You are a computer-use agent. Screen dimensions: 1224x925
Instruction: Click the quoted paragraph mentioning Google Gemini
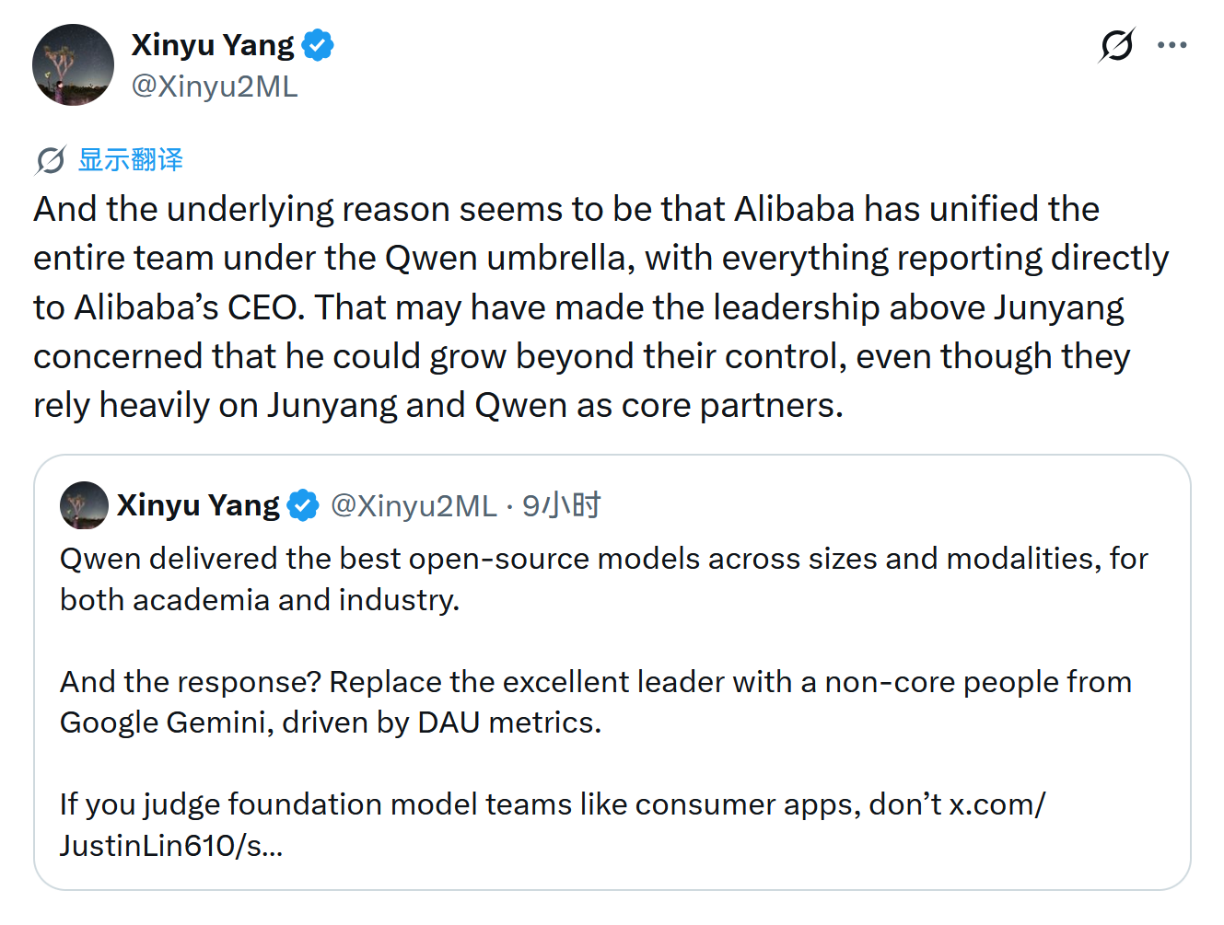[595, 701]
